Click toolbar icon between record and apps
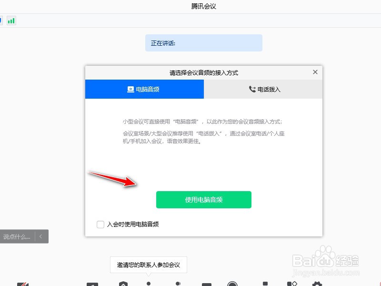Viewport: 381px width, 286px height. (x=265, y=284)
